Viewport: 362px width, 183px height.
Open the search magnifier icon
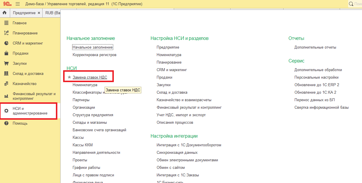pos(351,4)
